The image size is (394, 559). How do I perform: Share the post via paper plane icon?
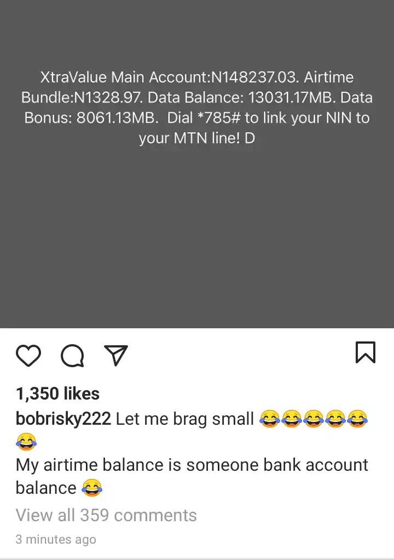(115, 355)
